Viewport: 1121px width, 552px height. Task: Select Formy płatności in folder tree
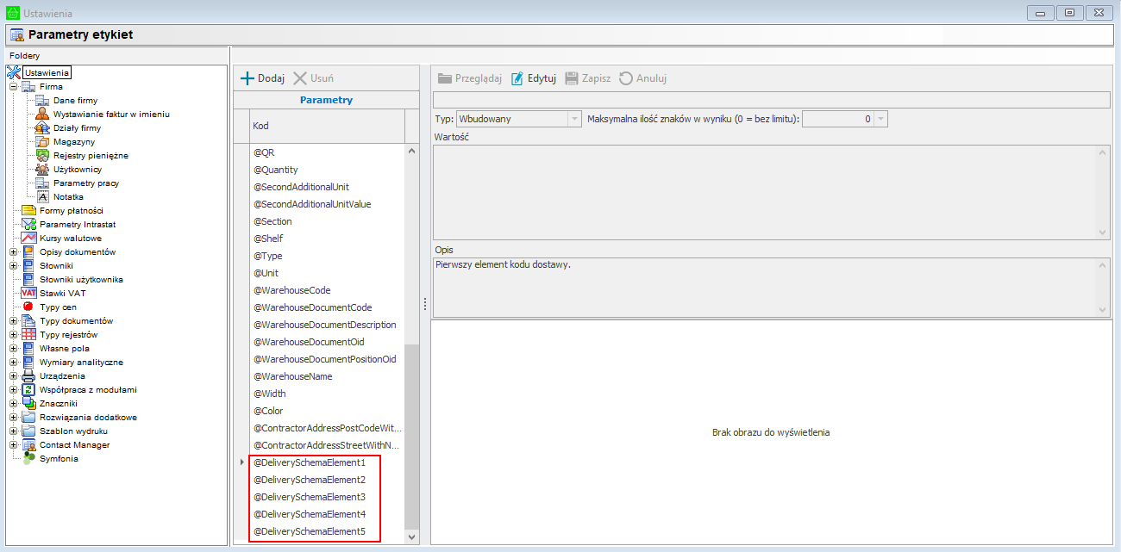[x=71, y=211]
